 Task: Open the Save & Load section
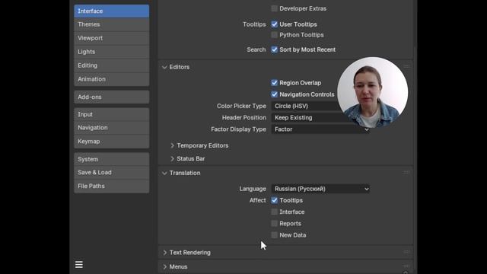(x=112, y=173)
